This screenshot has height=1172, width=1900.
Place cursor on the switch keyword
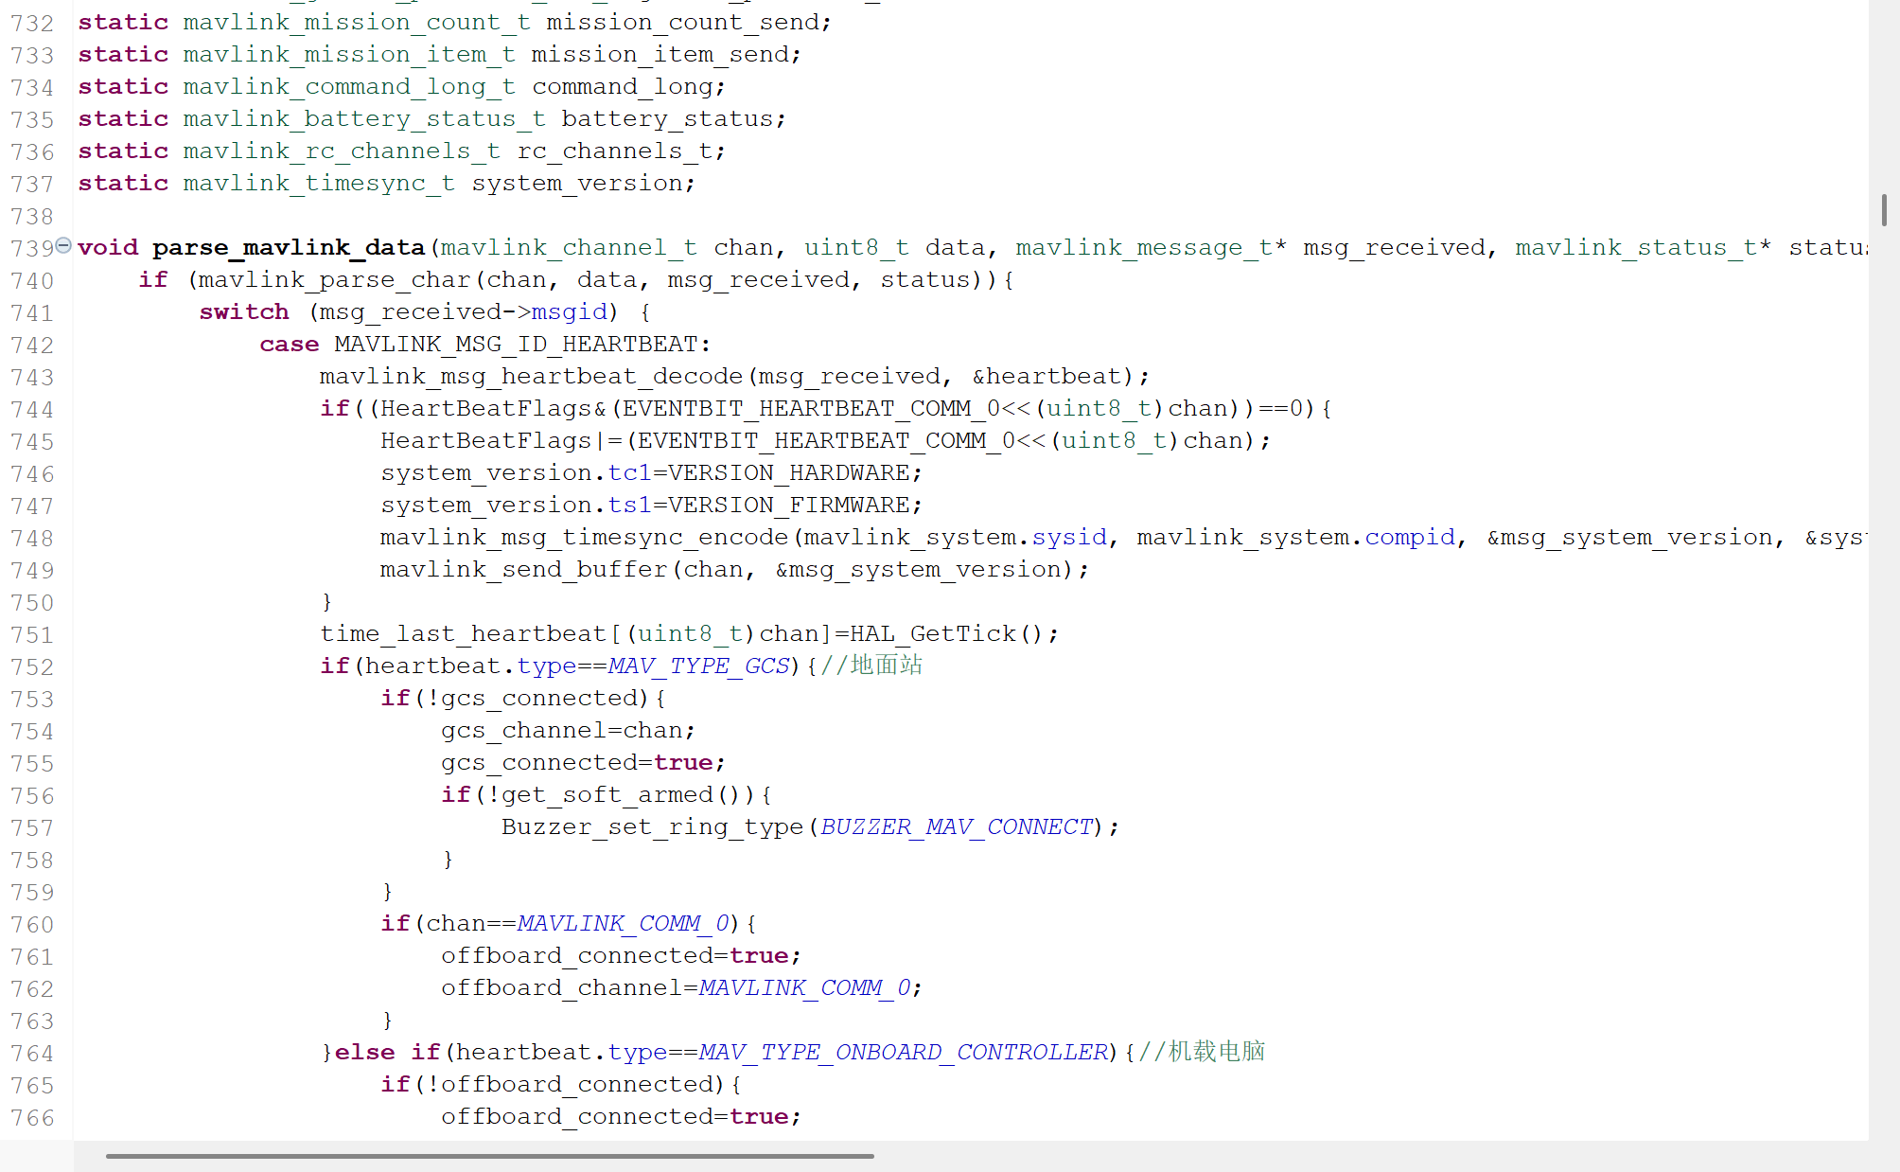pyautogui.click(x=243, y=311)
